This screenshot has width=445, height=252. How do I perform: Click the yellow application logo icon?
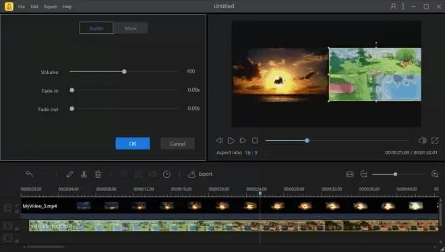point(9,6)
